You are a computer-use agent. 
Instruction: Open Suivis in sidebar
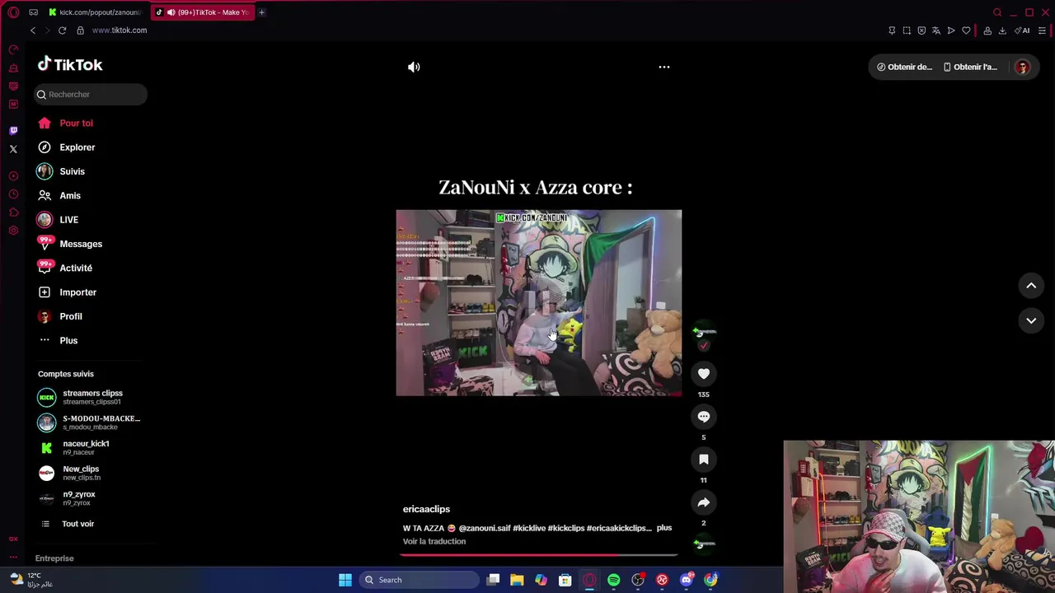point(61,171)
